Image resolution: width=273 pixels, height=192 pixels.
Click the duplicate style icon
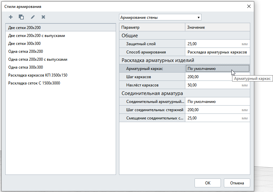[x=21, y=17]
